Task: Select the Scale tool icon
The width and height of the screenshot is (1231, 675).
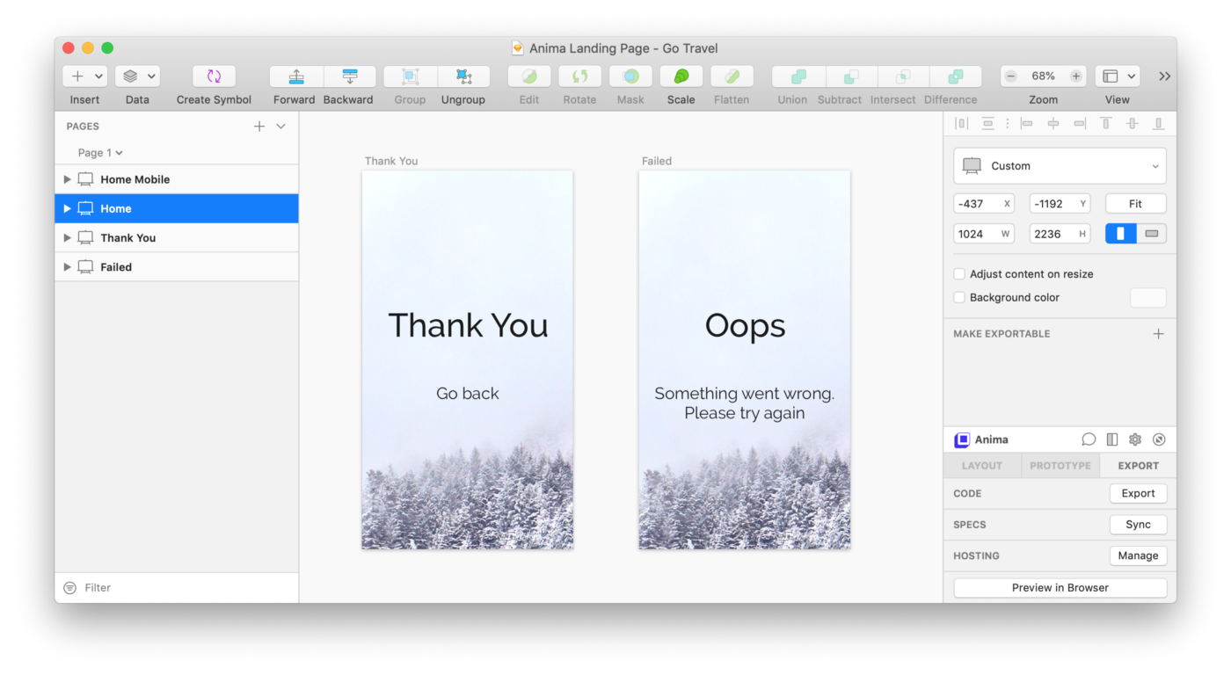Action: pyautogui.click(x=681, y=76)
